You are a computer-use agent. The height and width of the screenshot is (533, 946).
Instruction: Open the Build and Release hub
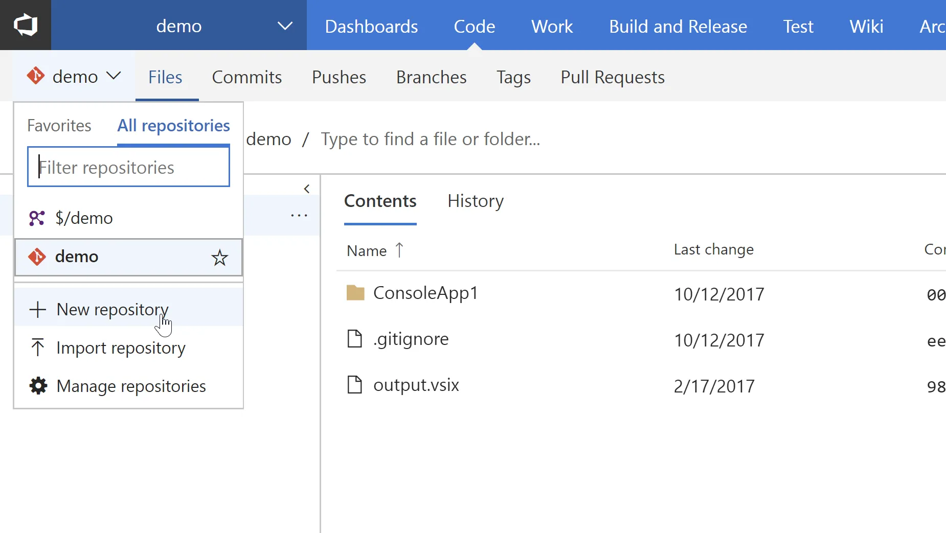coord(678,26)
